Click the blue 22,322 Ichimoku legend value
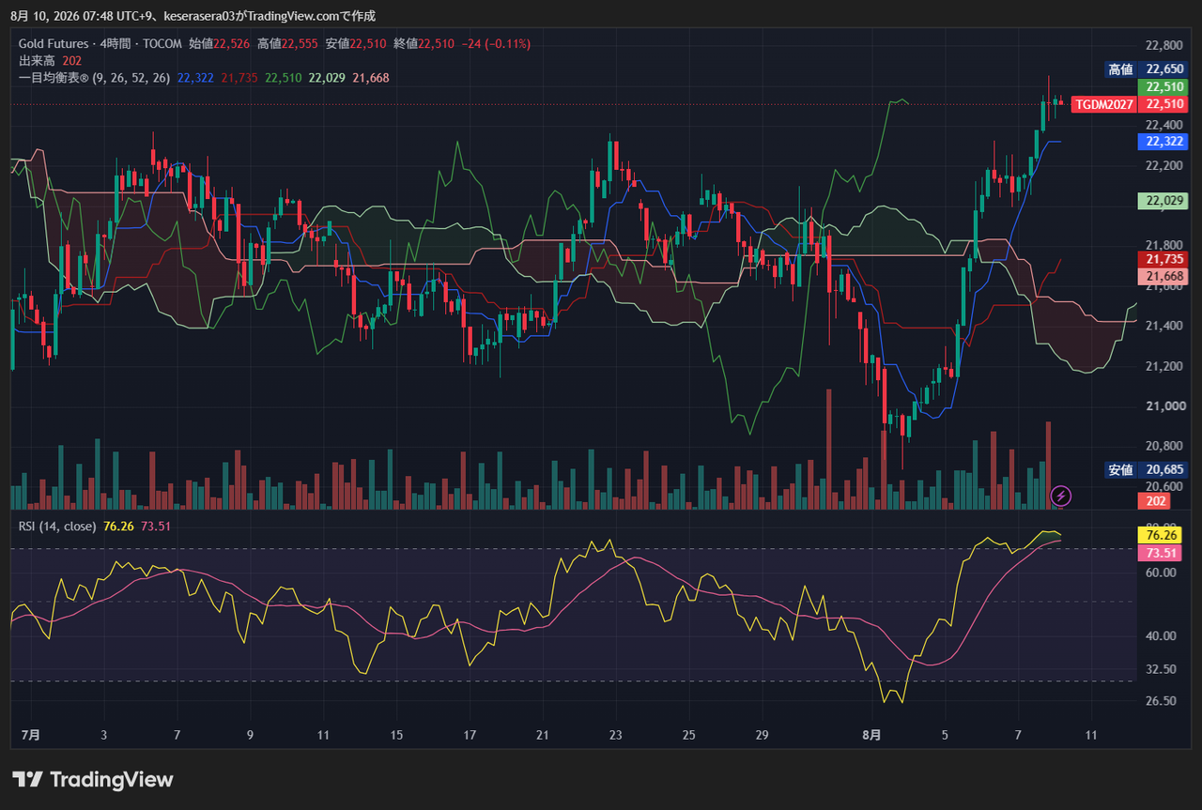The image size is (1202, 810). coord(195,78)
